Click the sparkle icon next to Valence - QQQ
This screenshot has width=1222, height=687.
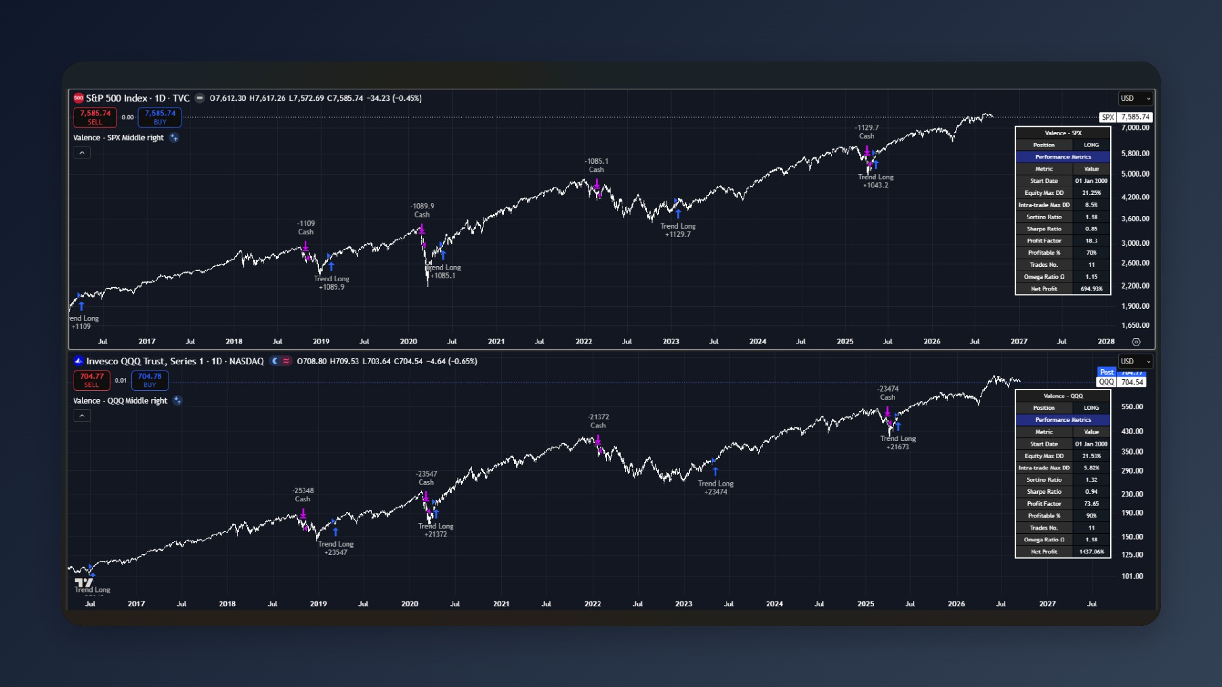tap(178, 400)
